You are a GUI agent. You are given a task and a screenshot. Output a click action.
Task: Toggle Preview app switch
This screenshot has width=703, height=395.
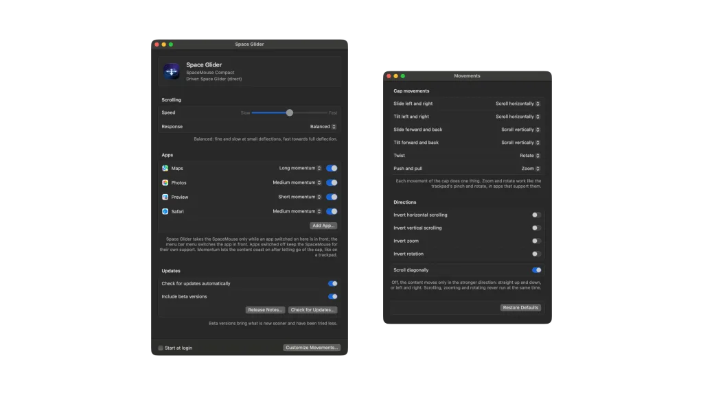tap(332, 197)
